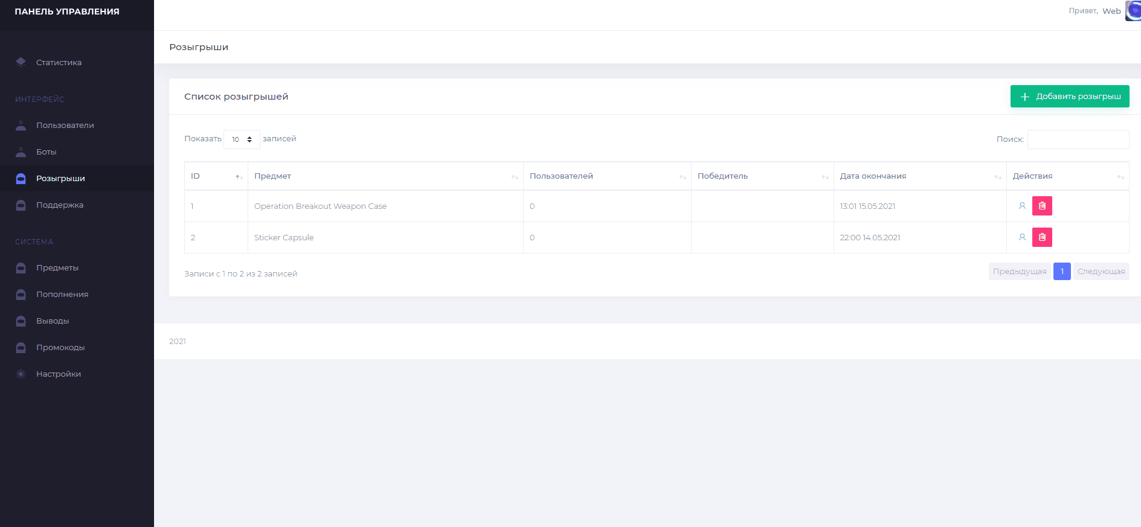Delete the Sticker Capsule giveaway
Screen dimensions: 1141x527
point(1042,237)
